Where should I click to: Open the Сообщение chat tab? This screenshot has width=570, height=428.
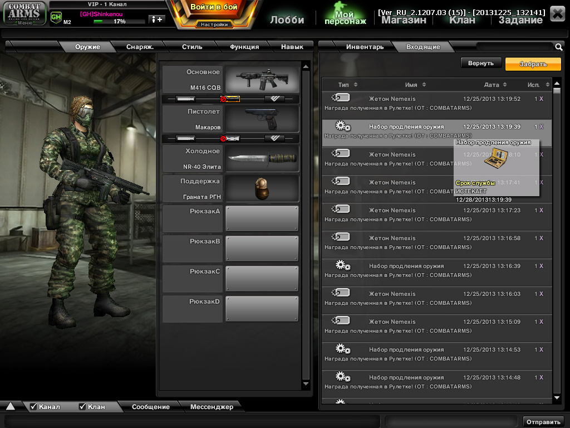point(150,406)
